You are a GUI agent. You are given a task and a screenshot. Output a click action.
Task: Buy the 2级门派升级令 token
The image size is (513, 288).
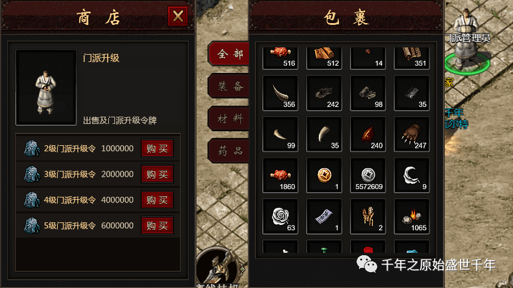pyautogui.click(x=158, y=149)
